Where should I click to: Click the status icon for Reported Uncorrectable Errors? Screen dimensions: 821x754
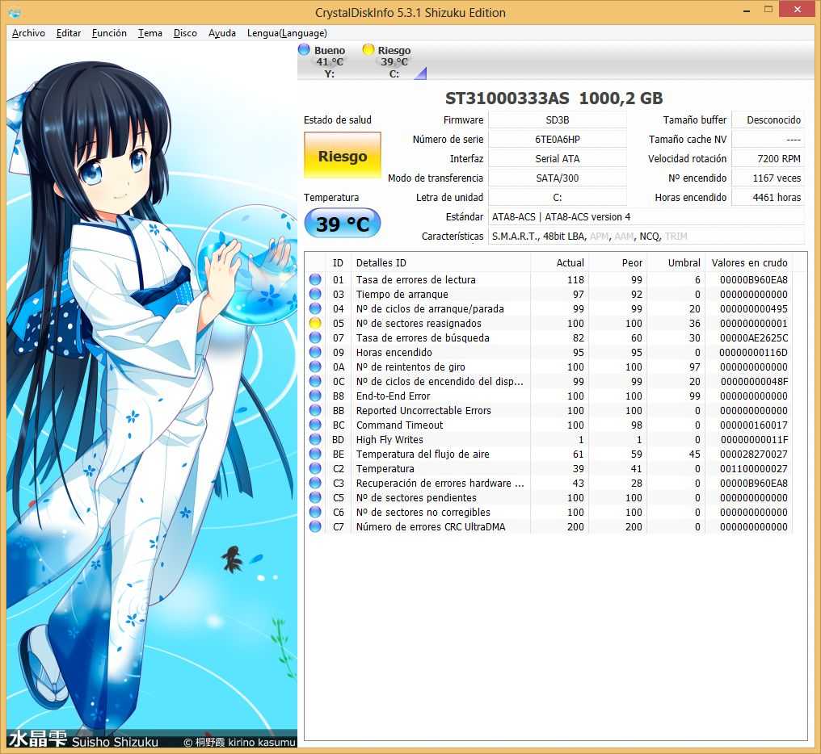tap(315, 410)
